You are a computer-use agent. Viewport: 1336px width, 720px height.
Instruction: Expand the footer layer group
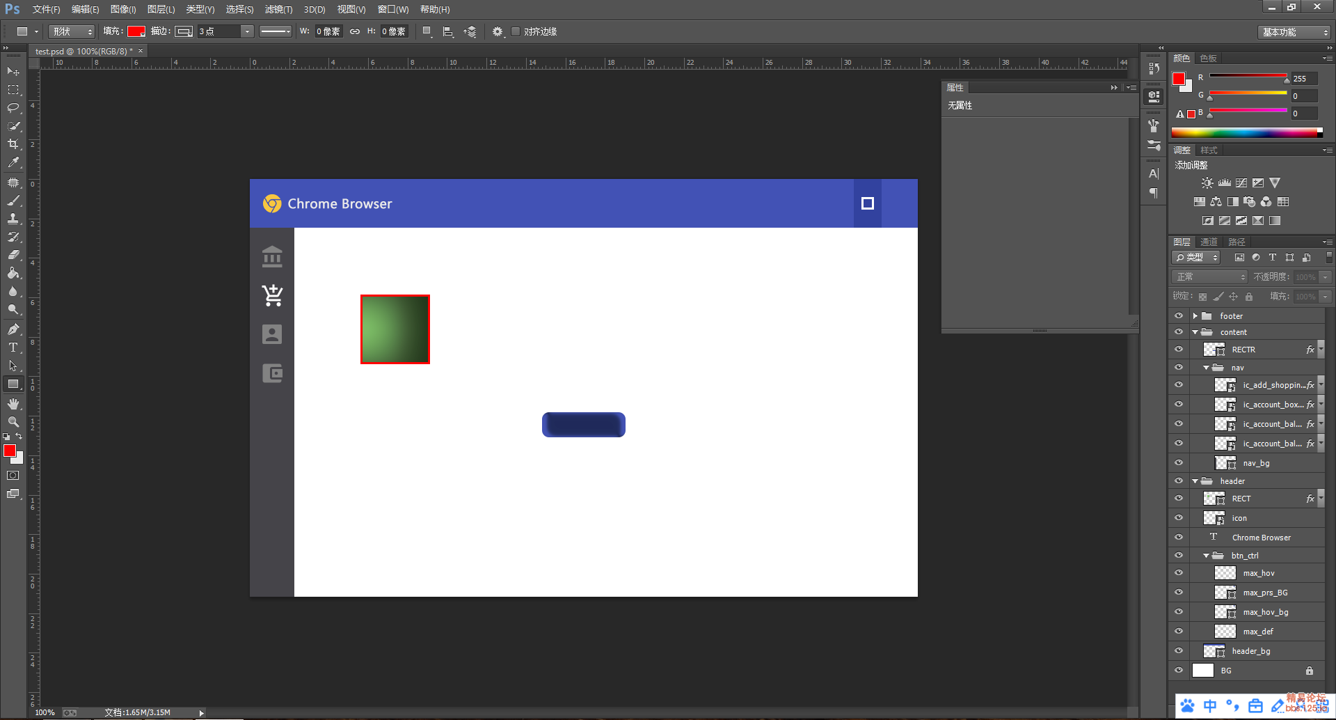point(1195,316)
